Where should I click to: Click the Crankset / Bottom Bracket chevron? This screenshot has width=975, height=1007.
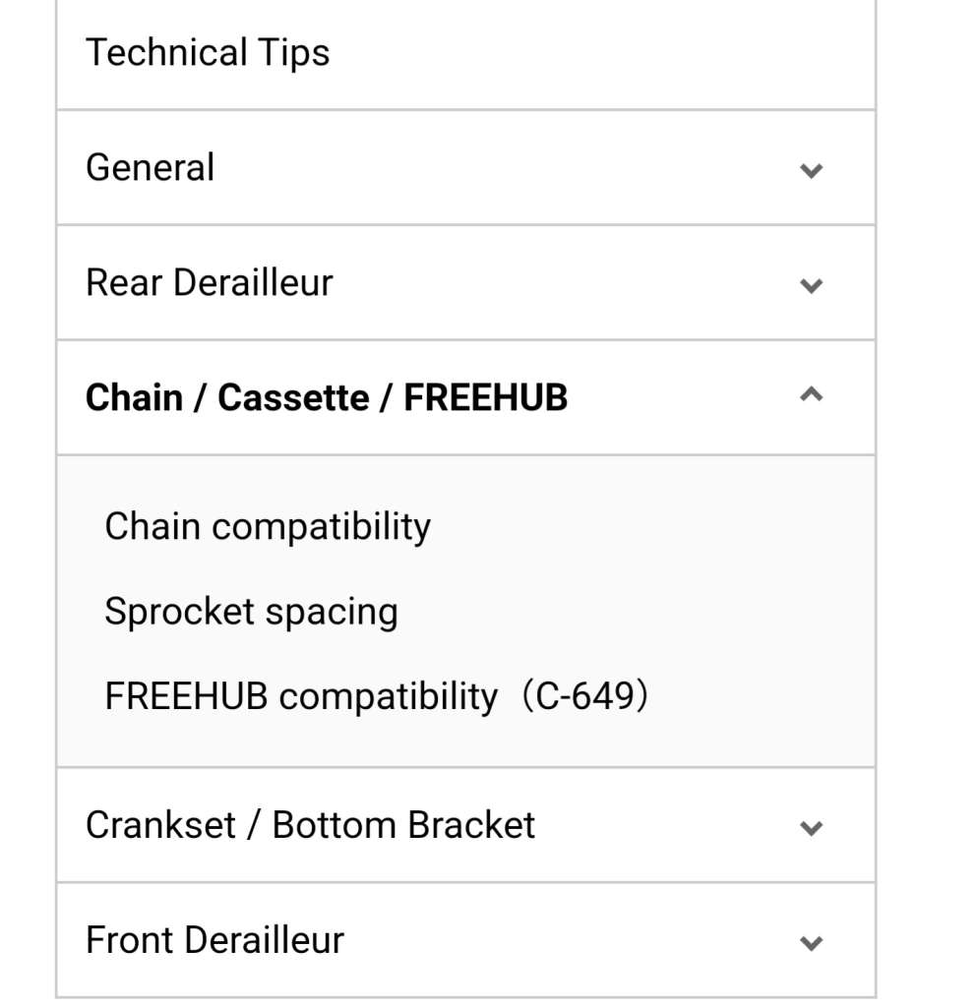pos(811,827)
